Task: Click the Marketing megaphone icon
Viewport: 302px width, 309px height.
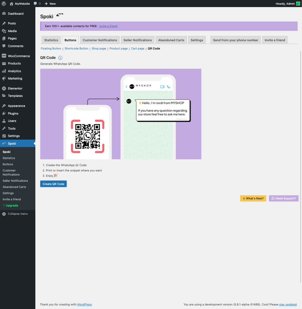Action: tap(4, 78)
